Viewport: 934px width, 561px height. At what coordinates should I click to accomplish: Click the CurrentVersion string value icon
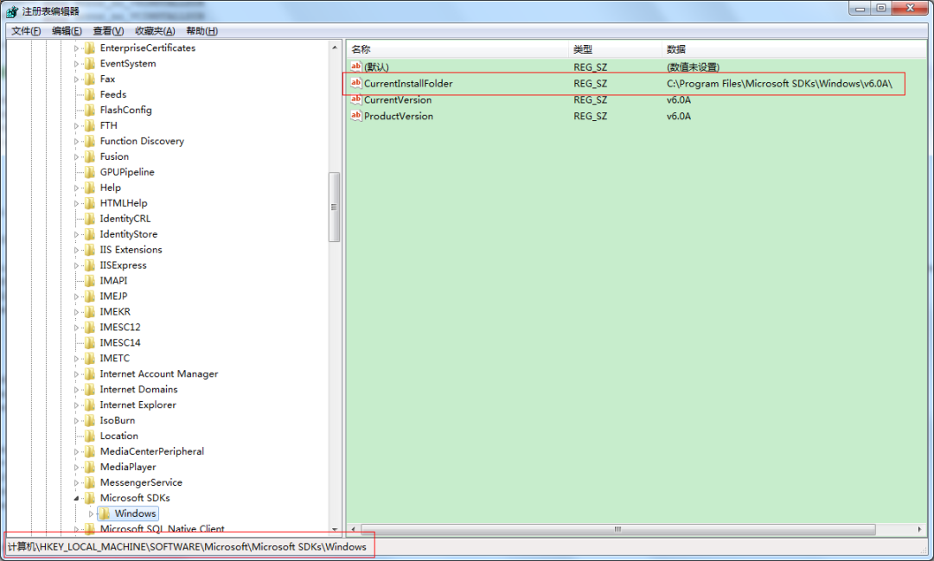click(356, 99)
